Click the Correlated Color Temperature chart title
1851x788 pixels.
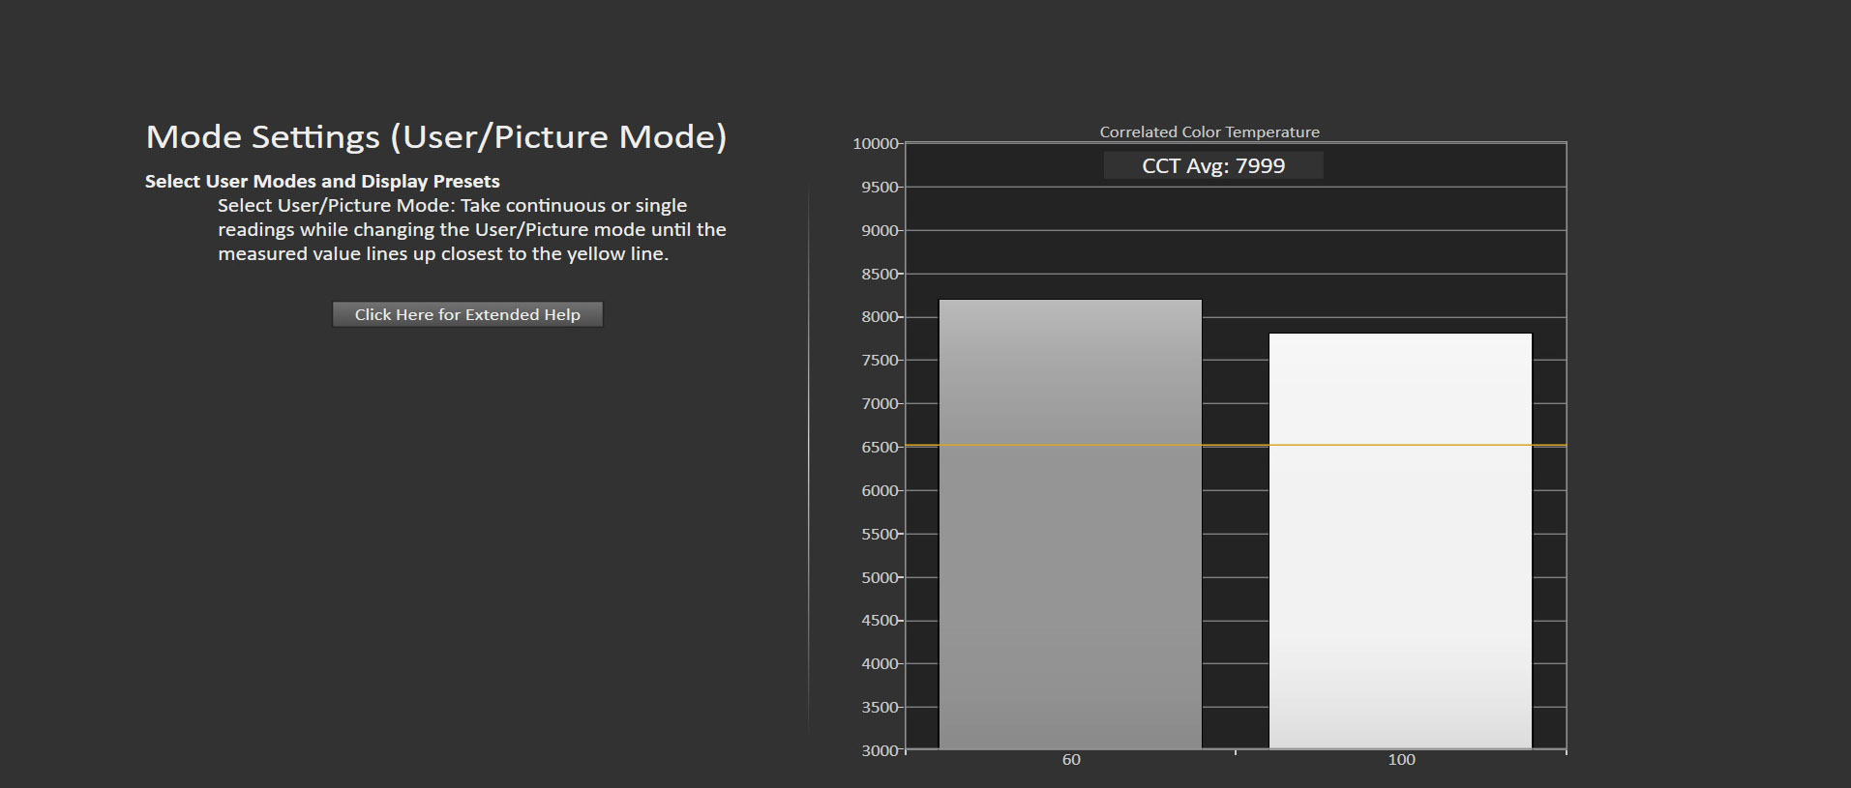1209,131
